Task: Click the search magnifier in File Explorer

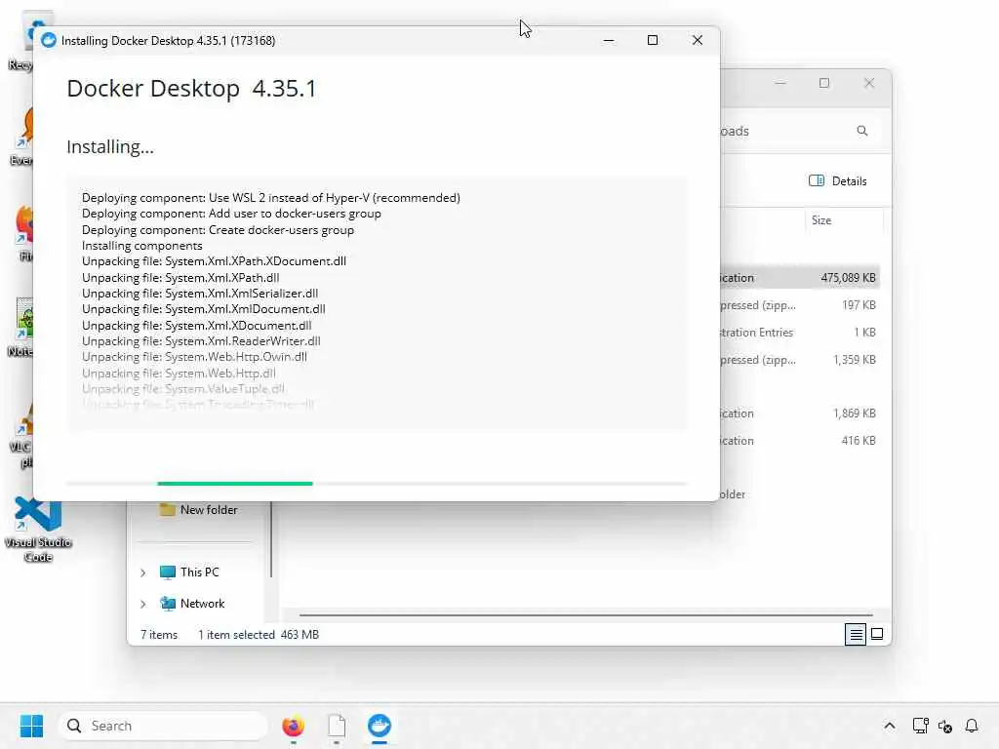Action: click(862, 131)
